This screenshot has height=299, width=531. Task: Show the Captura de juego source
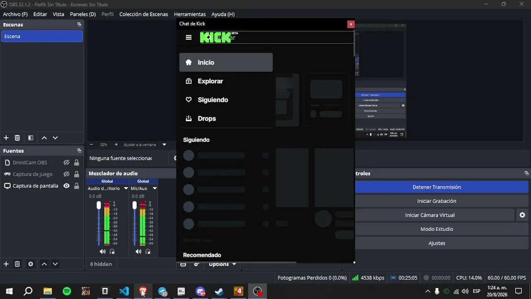tap(66, 174)
